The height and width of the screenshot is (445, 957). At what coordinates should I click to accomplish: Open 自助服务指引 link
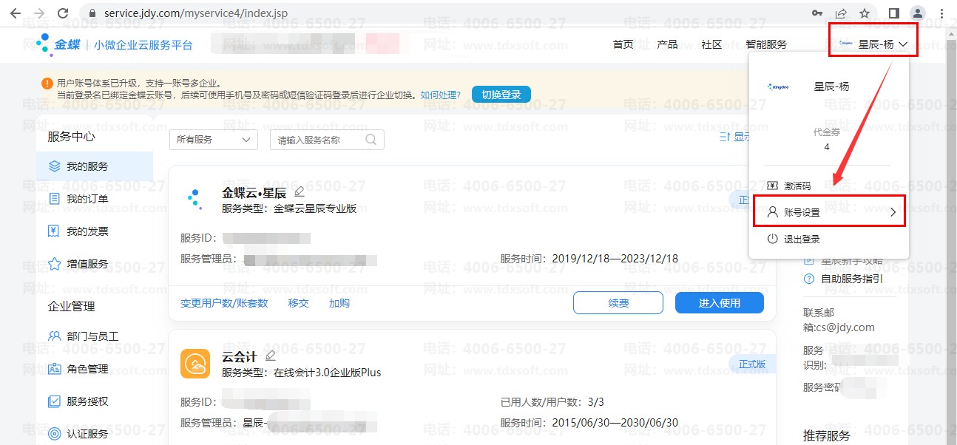[851, 279]
